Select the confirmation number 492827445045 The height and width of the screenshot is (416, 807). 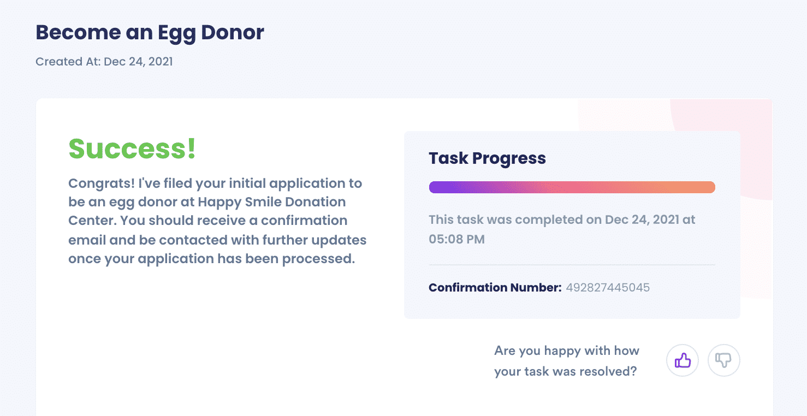coord(608,288)
